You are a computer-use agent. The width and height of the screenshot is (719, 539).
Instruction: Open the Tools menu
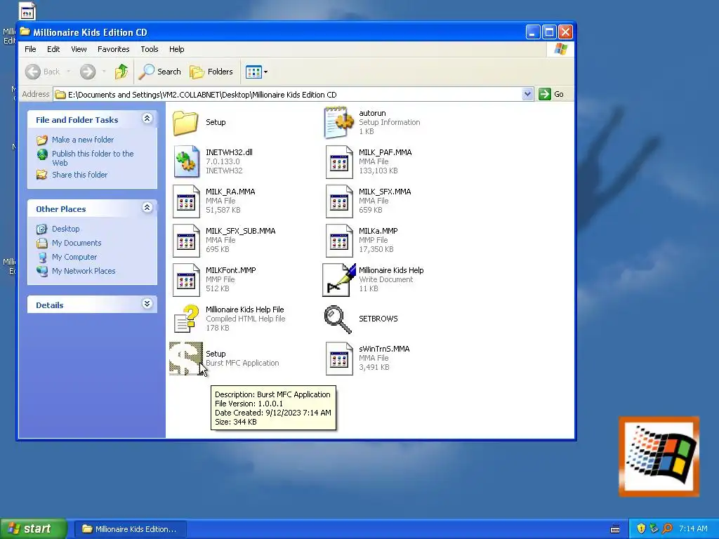pyautogui.click(x=149, y=49)
